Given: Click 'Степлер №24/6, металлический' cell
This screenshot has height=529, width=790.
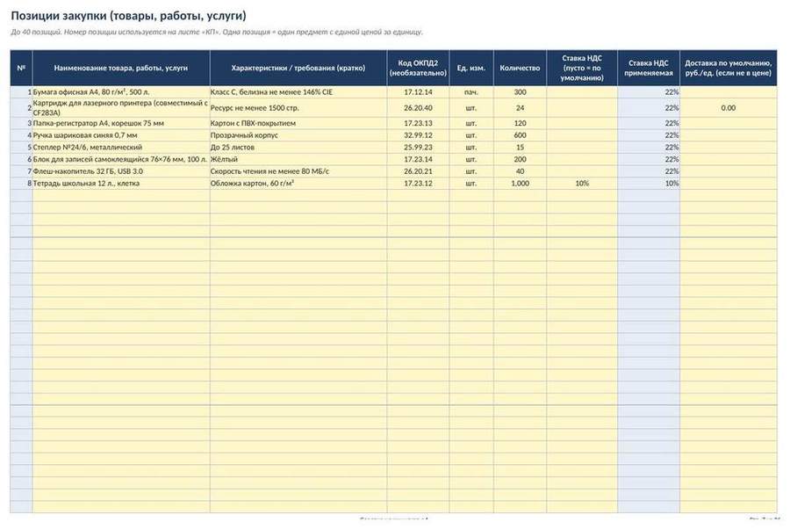Looking at the screenshot, I should 121,148.
